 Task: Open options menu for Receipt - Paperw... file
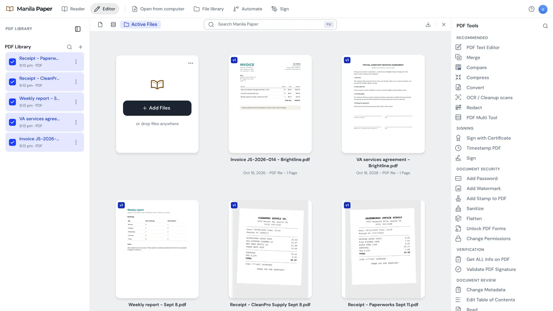click(76, 62)
